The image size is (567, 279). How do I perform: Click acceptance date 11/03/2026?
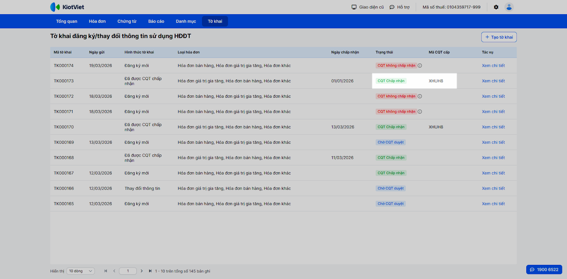(342, 158)
